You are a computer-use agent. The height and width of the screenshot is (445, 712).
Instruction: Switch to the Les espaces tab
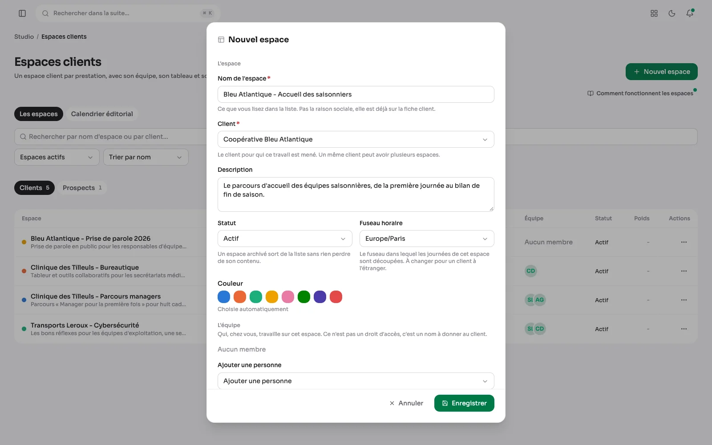coord(39,114)
